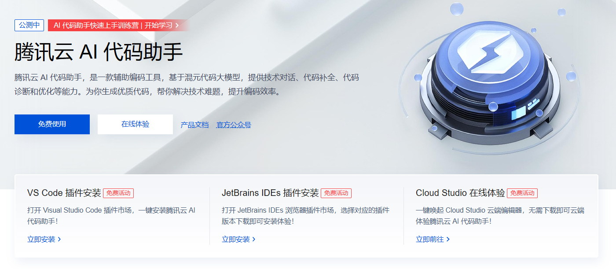Click the 免费活动 tag beside JetBrains IDEs

(336, 193)
